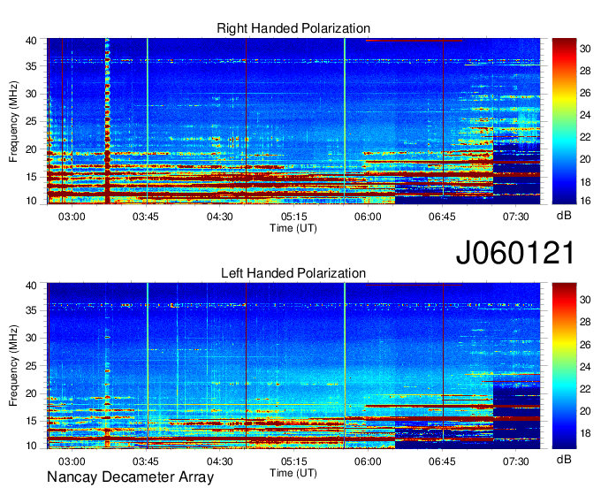Pick the 03:45 time tick on Left Handed plot
Screen dimensions: 601x488
pos(146,461)
